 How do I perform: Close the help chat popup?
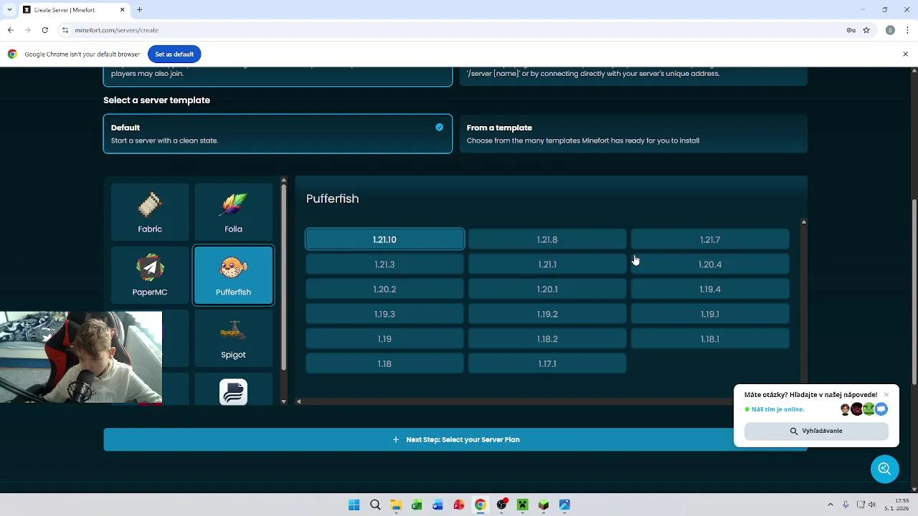point(886,395)
